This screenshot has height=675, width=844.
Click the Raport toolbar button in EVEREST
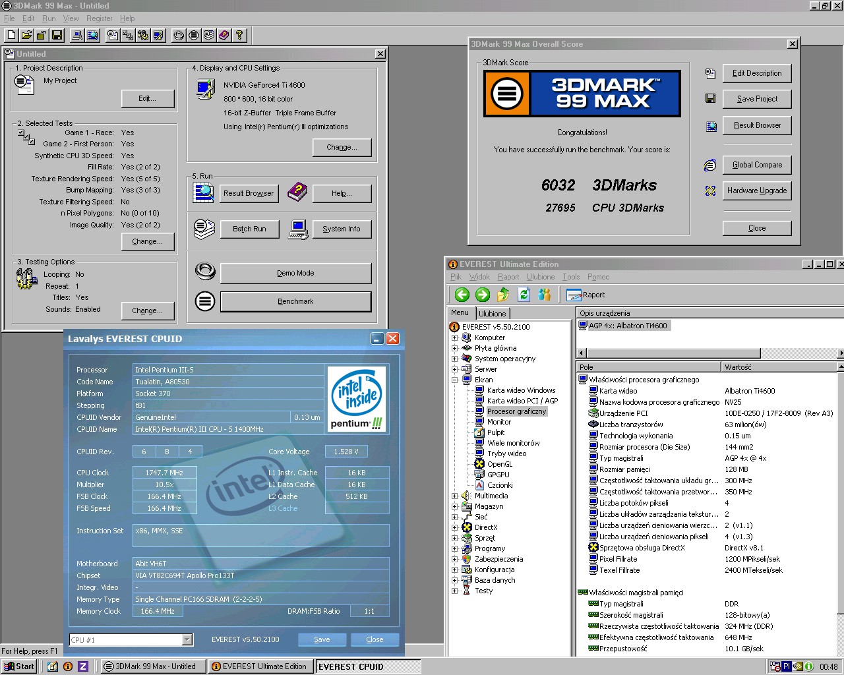coord(586,295)
